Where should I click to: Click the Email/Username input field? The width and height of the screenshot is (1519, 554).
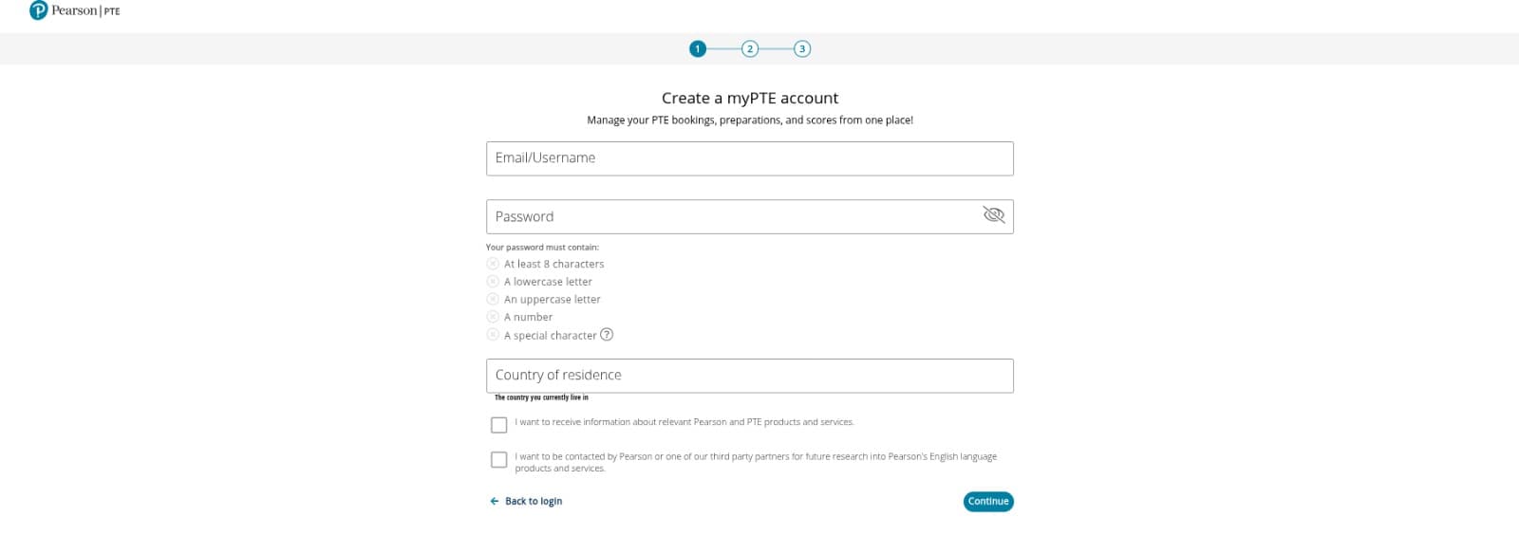point(750,157)
